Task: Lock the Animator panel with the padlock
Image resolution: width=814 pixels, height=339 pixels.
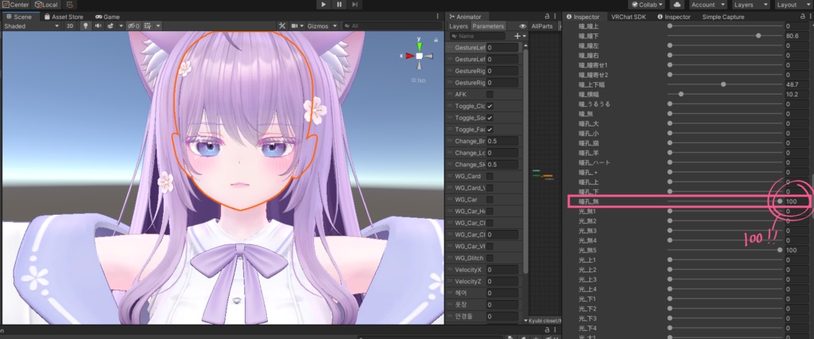Action: 547,17
